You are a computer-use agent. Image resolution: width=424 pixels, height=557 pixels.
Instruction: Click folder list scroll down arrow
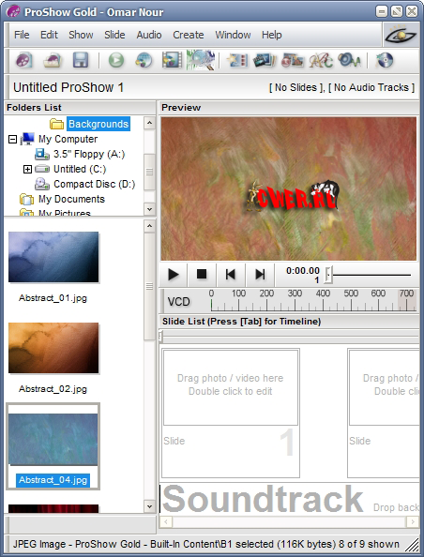click(150, 209)
